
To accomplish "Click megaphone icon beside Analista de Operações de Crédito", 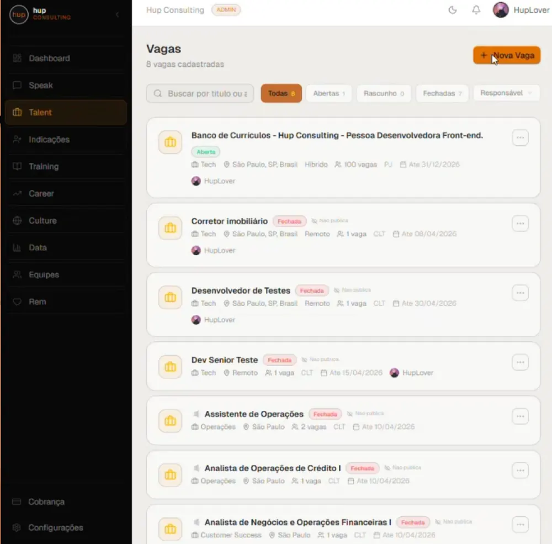I will click(x=197, y=468).
